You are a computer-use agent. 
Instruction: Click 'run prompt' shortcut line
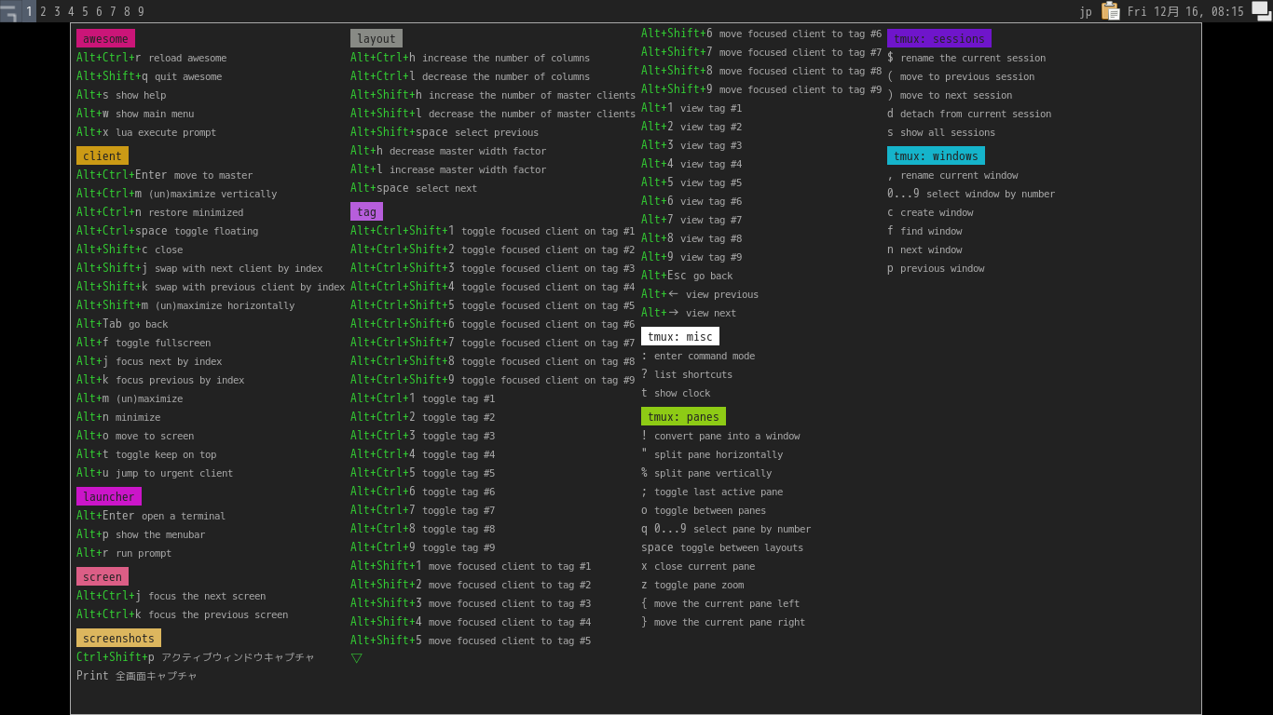[124, 553]
